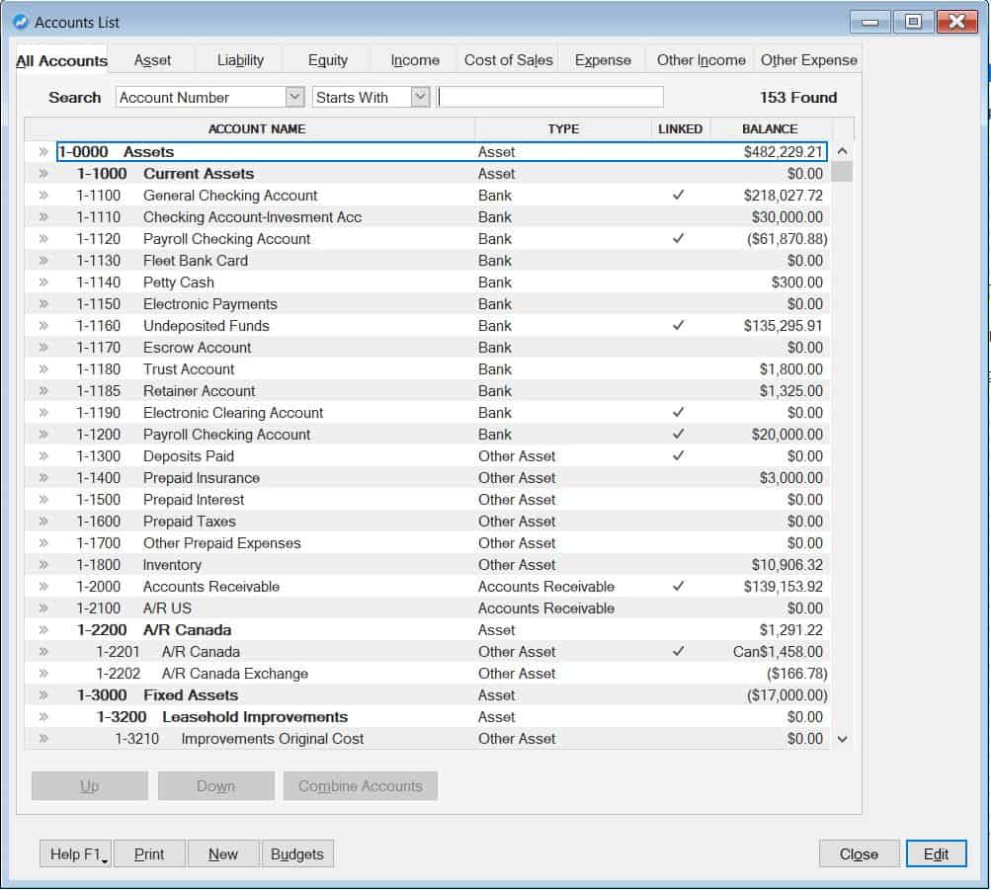Open the zoom arrow beside 1-1800 Inventory
Image resolution: width=991 pixels, height=890 pixels.
pos(42,565)
